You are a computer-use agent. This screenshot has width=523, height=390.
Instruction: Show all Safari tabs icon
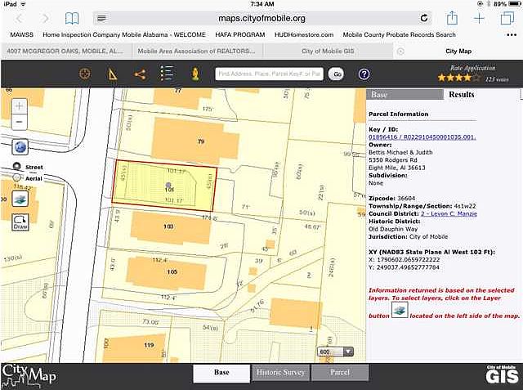507,18
